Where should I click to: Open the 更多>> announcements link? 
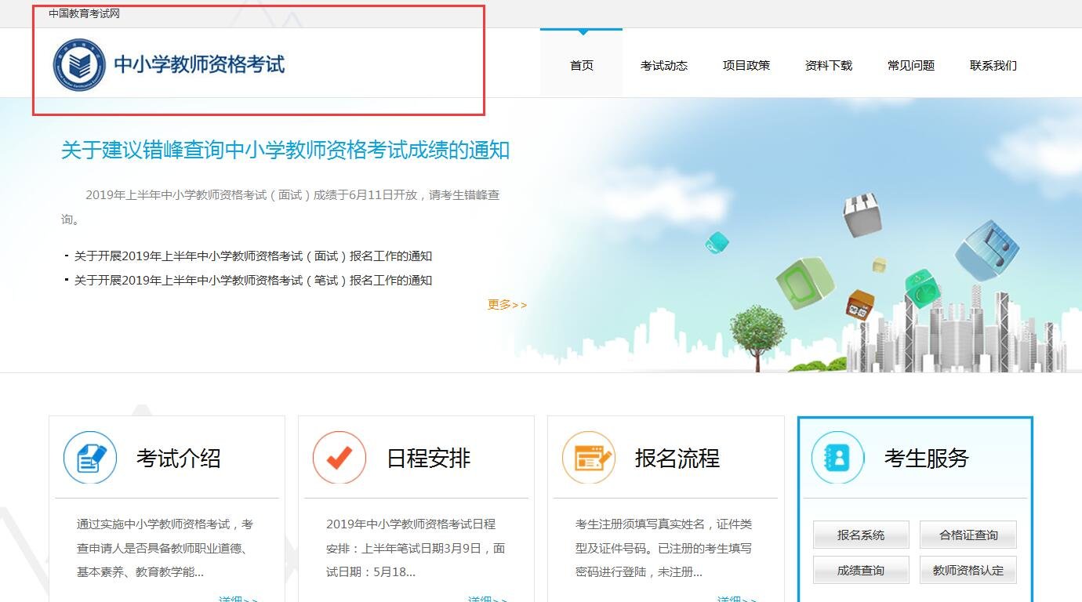[x=508, y=304]
